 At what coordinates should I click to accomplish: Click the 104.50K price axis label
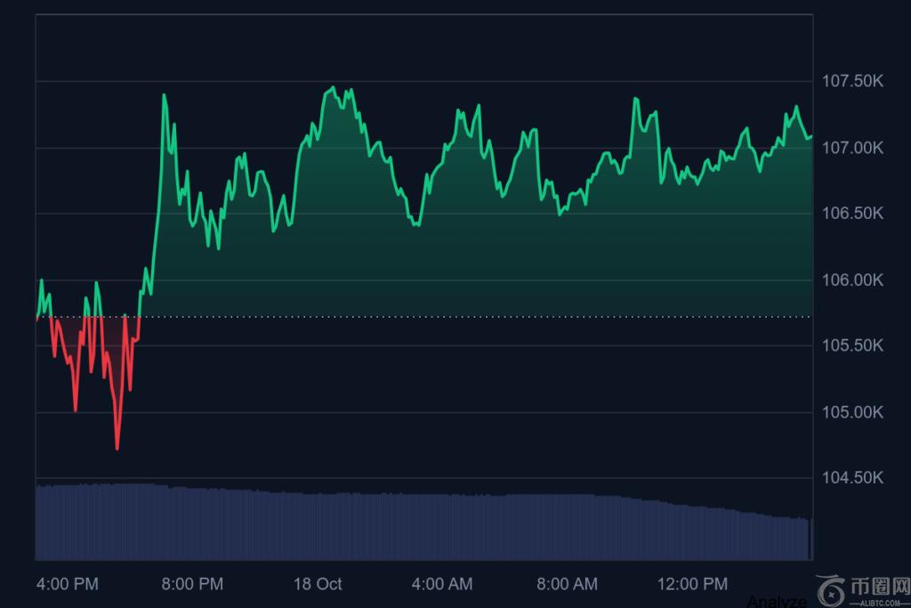coord(852,478)
